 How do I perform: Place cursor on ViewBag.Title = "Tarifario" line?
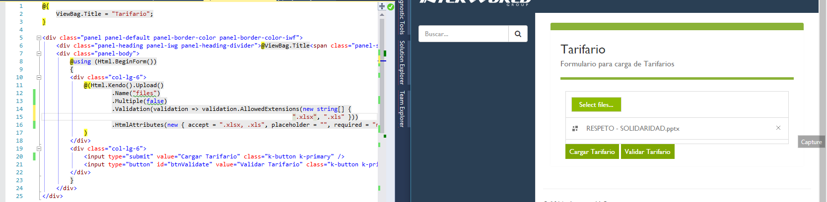pos(104,14)
